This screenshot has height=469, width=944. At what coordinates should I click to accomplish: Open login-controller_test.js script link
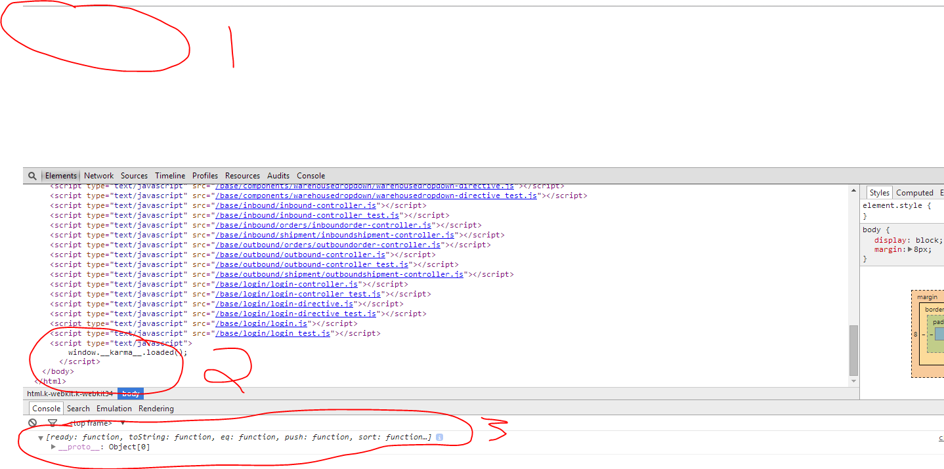[x=298, y=294]
